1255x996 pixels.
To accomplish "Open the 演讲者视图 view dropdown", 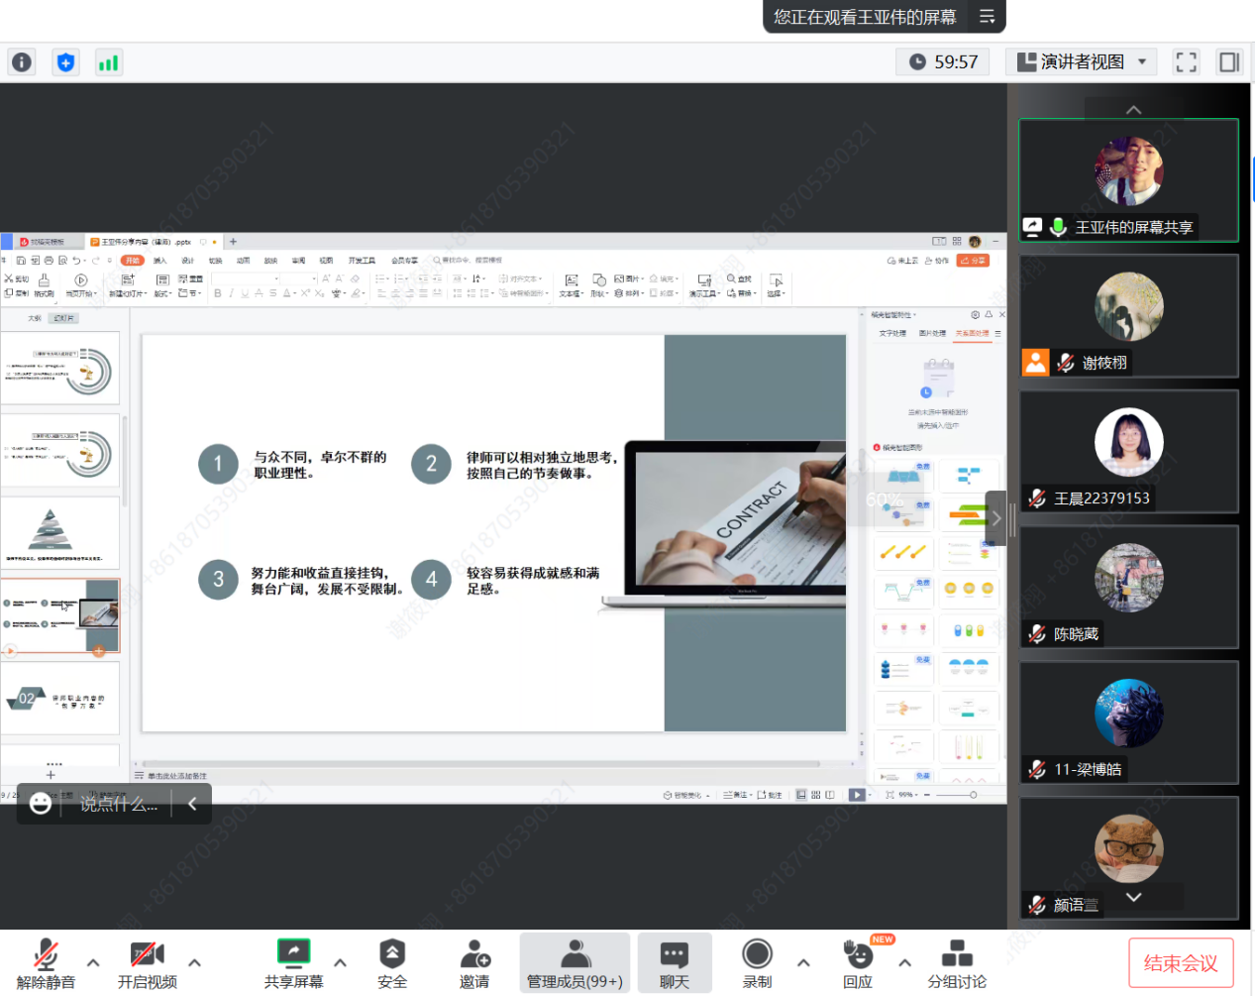I will (x=1082, y=62).
